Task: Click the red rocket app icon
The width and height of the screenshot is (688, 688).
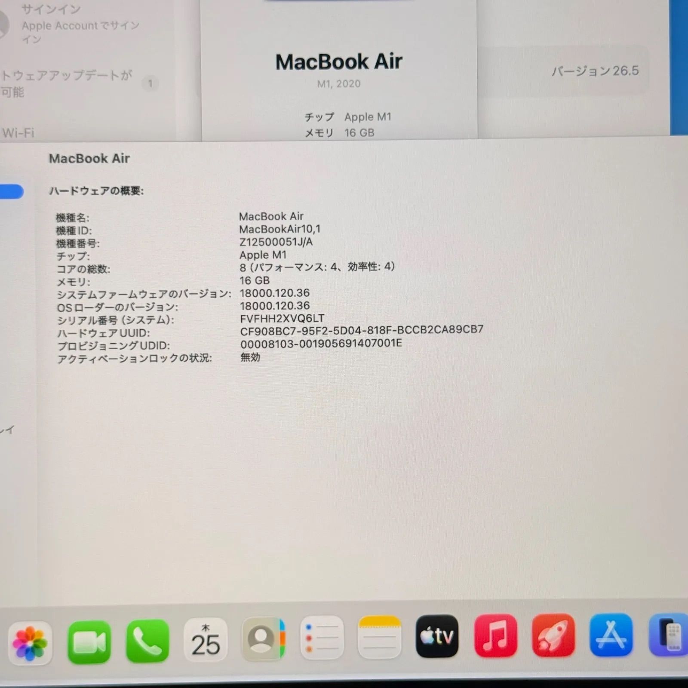Action: click(x=553, y=635)
